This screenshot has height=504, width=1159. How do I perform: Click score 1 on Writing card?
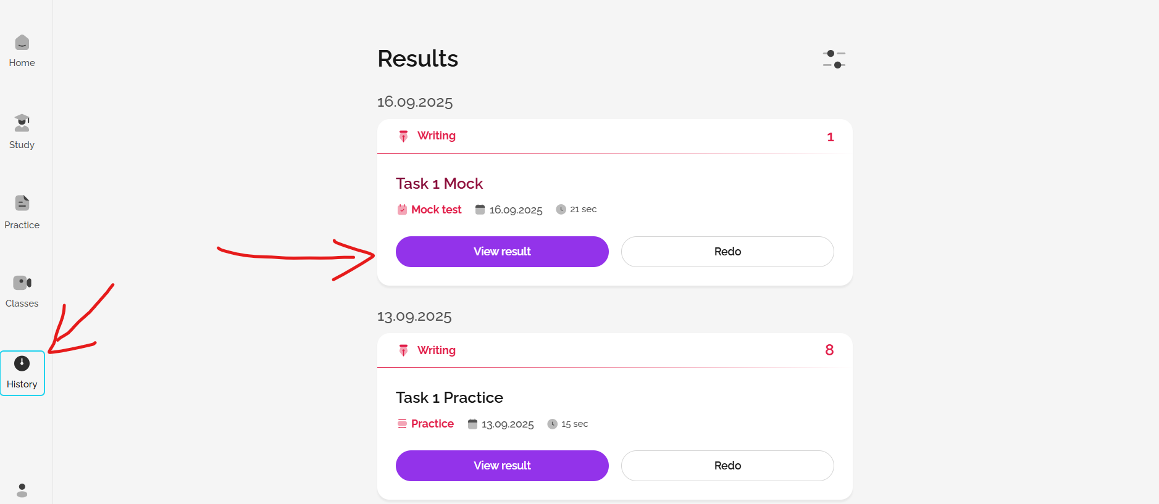(831, 137)
